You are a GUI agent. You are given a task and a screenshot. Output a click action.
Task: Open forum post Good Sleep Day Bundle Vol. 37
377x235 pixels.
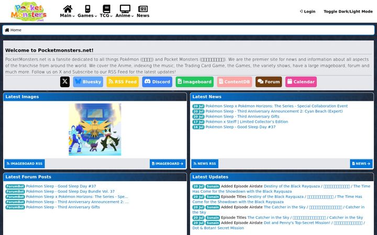pyautogui.click(x=70, y=191)
